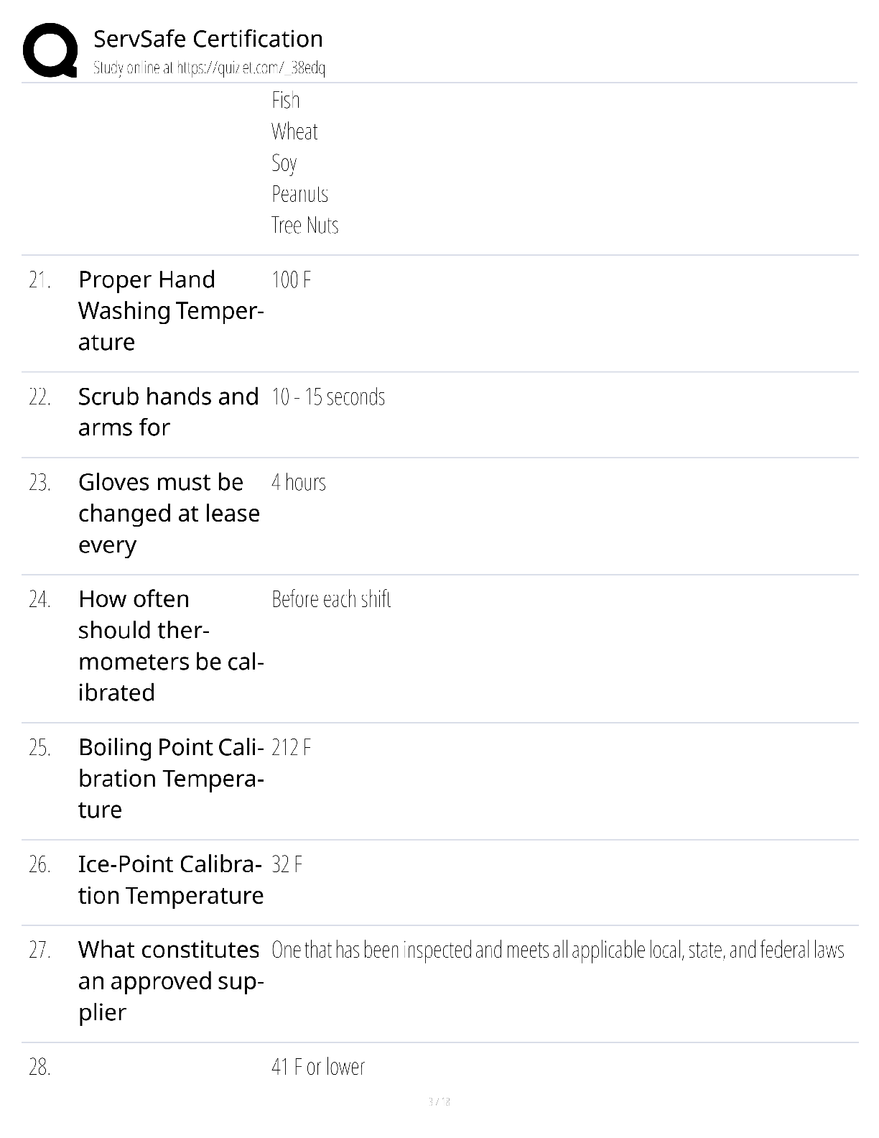Click the 41 F or lower answer

[318, 1067]
